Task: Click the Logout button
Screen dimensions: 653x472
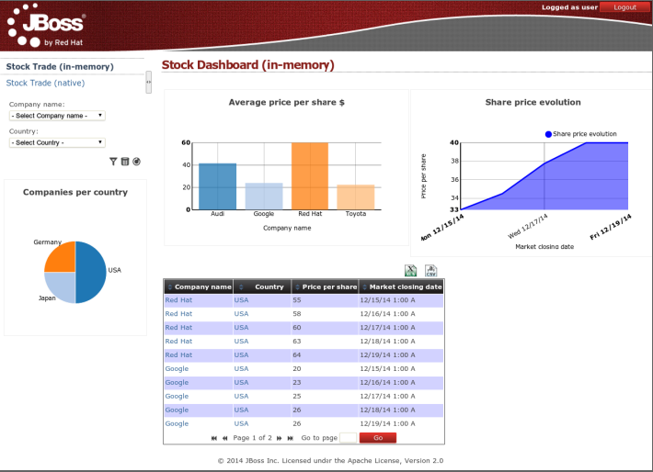Action: click(x=624, y=7)
